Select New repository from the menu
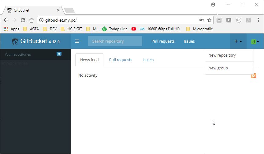The height and width of the screenshot is (154, 264). click(222, 55)
